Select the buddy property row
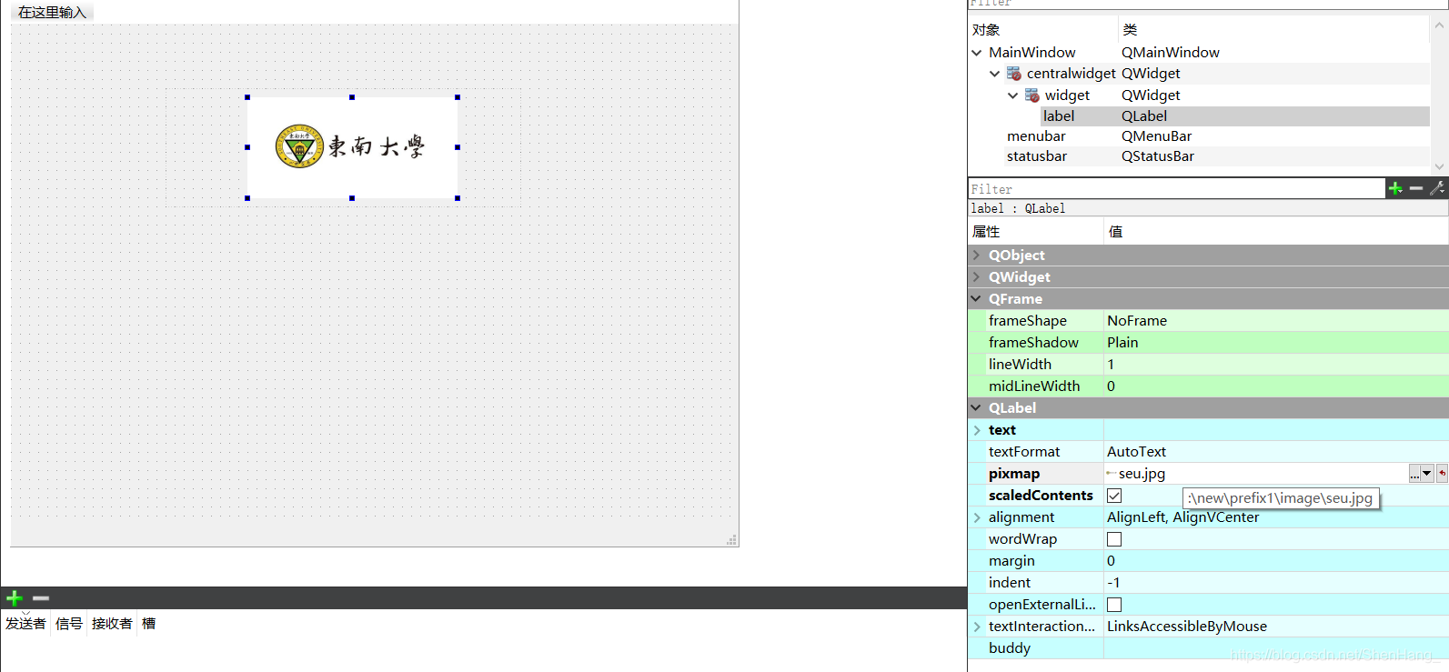This screenshot has height=672, width=1449. point(1208,648)
